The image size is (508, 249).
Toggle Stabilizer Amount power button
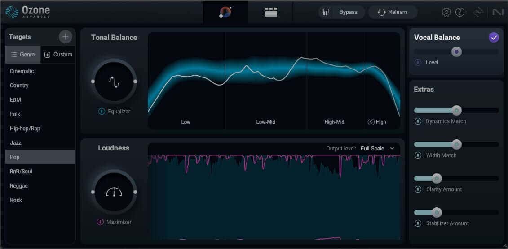[418, 223]
